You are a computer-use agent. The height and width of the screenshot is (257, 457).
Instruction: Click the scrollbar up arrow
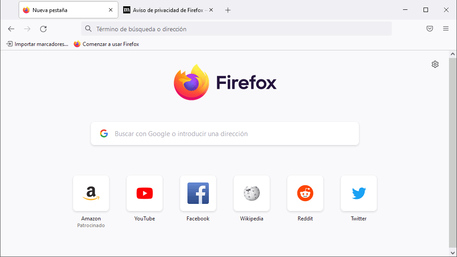[453, 54]
